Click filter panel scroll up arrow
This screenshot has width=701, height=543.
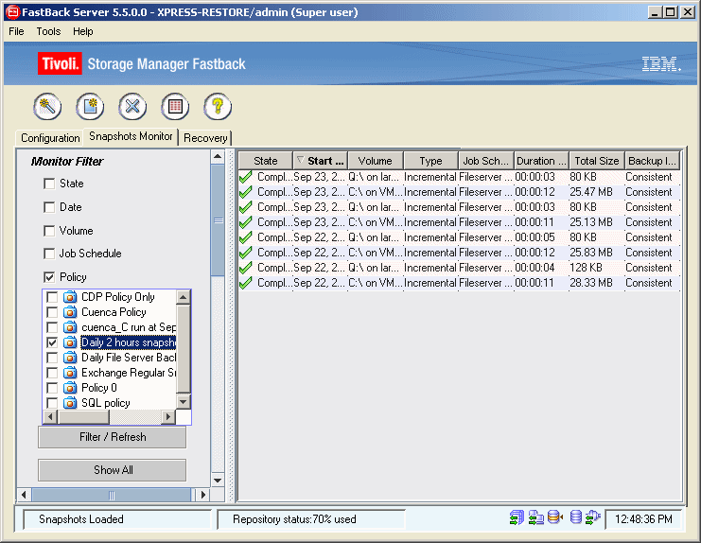coord(218,157)
